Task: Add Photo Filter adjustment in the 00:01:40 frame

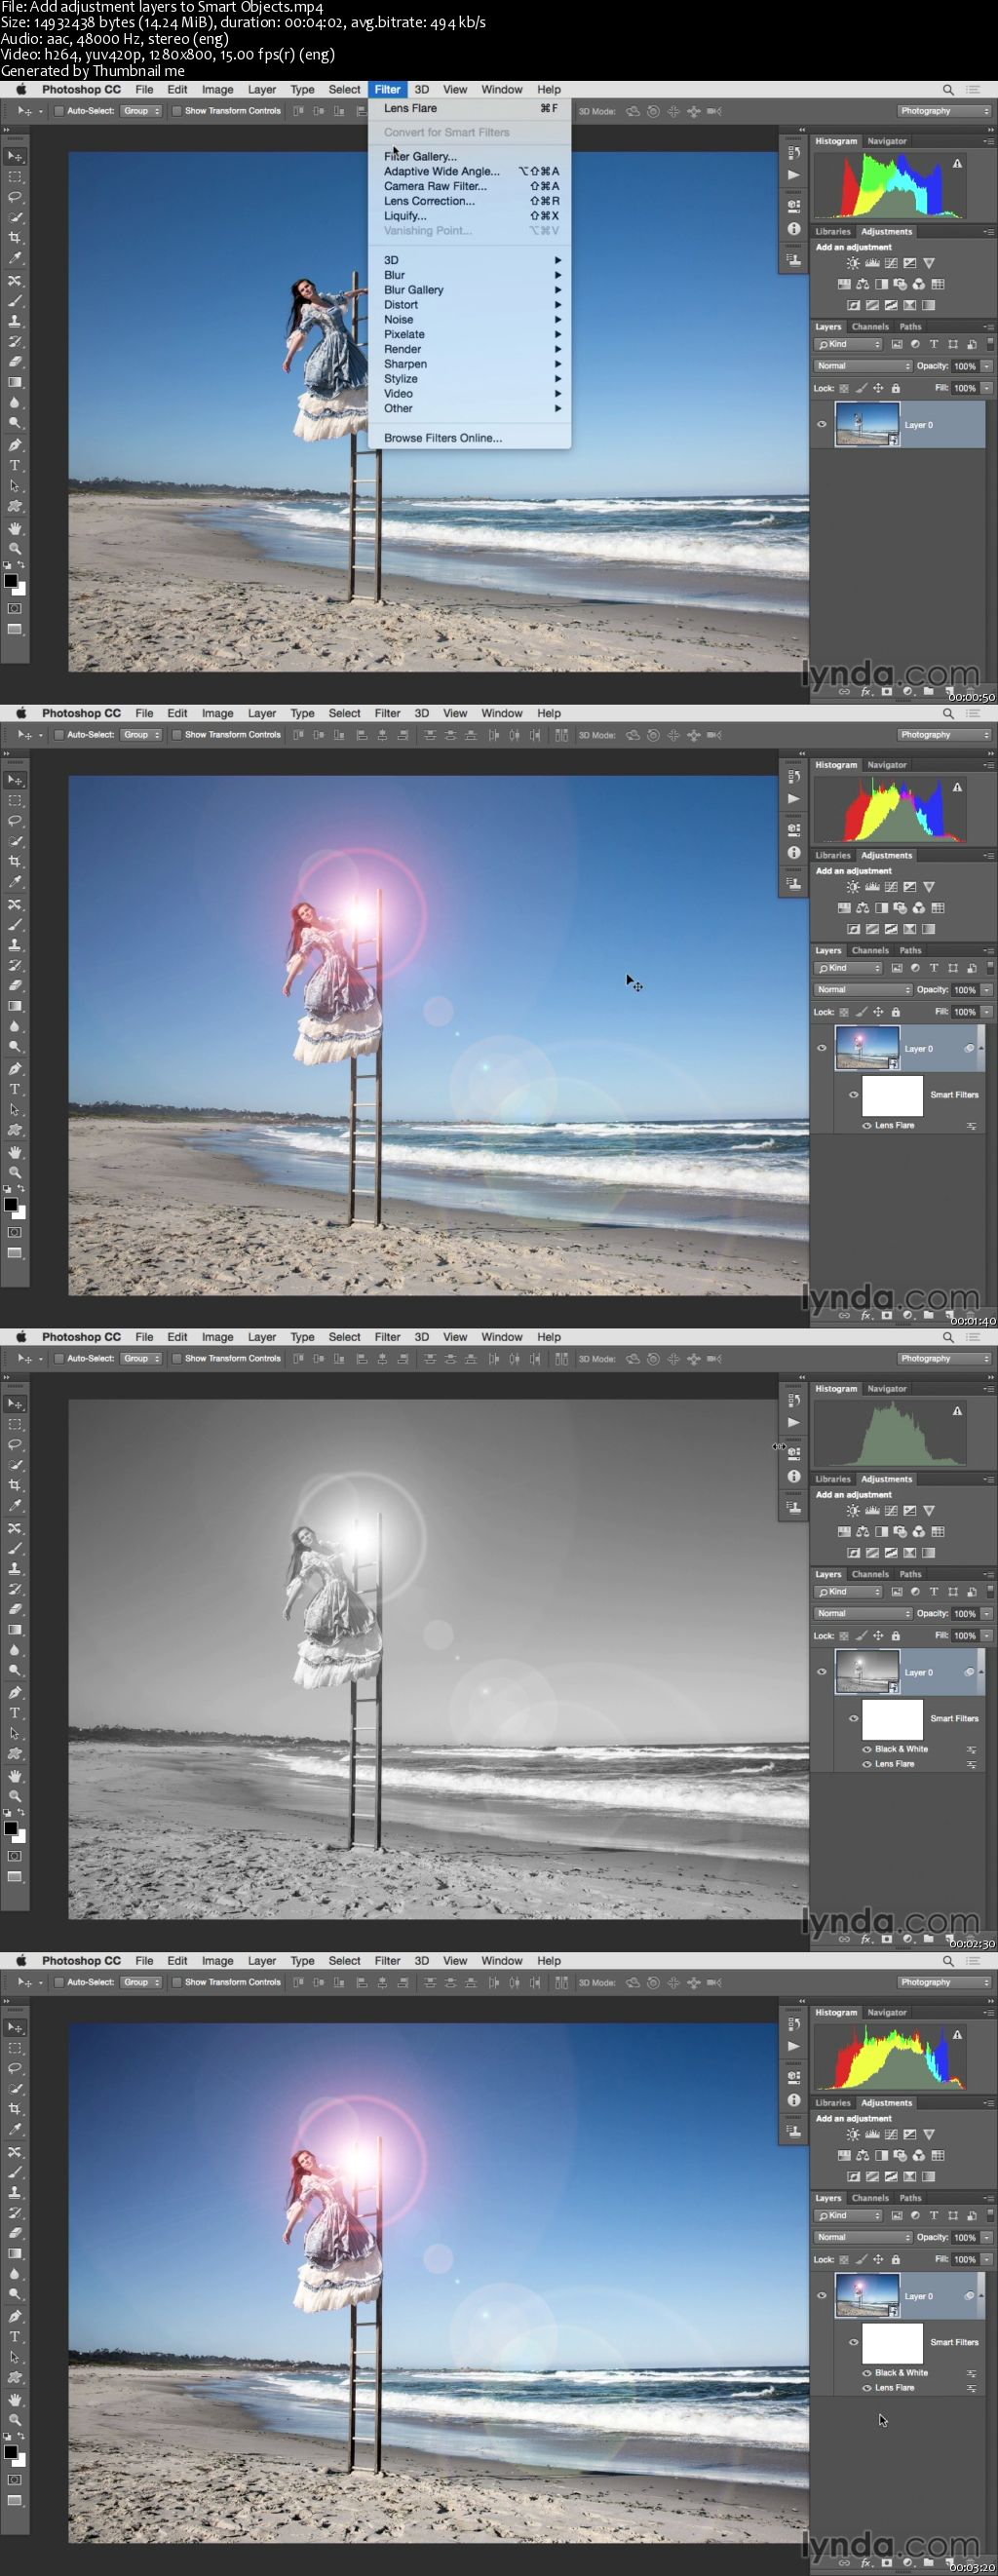Action: [x=900, y=908]
